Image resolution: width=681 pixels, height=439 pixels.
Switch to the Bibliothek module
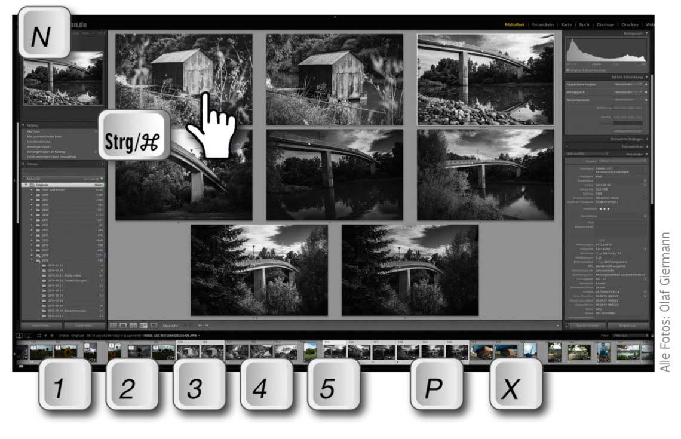click(x=514, y=24)
